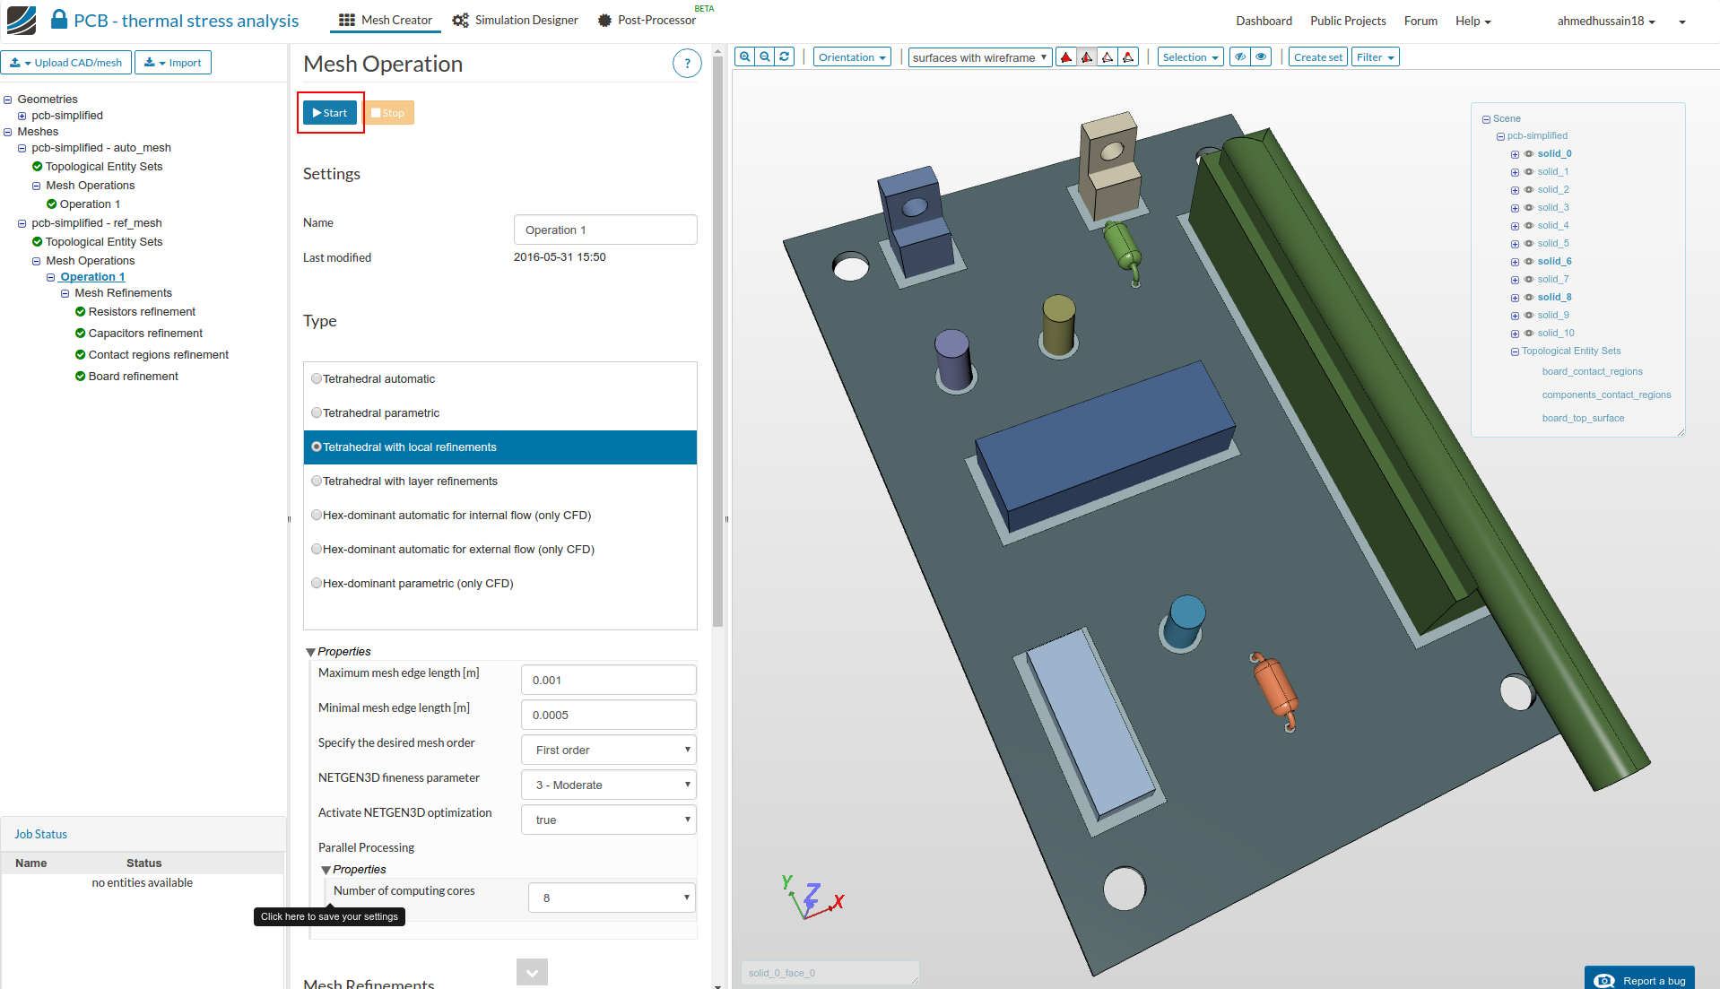Reset the viewer with the refresh icon
1720x989 pixels.
tap(785, 57)
